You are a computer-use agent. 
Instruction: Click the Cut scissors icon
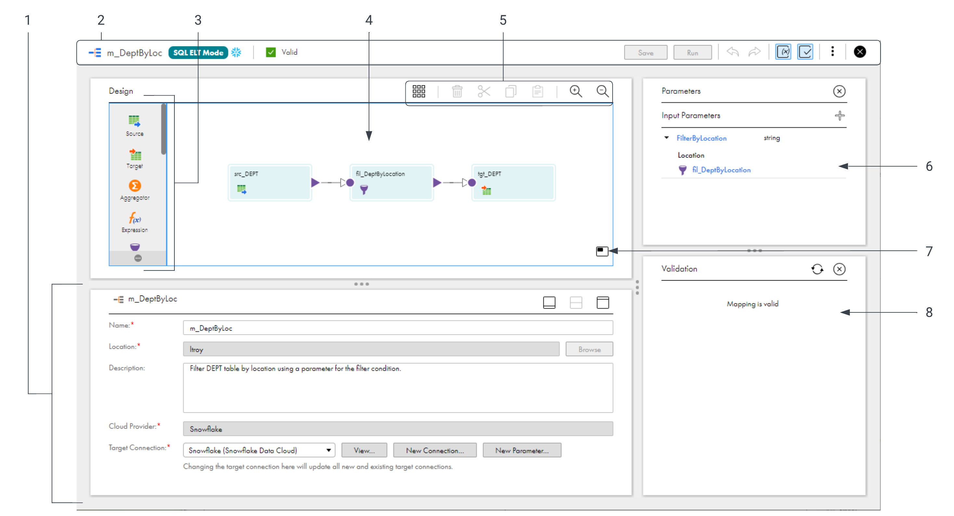point(484,91)
